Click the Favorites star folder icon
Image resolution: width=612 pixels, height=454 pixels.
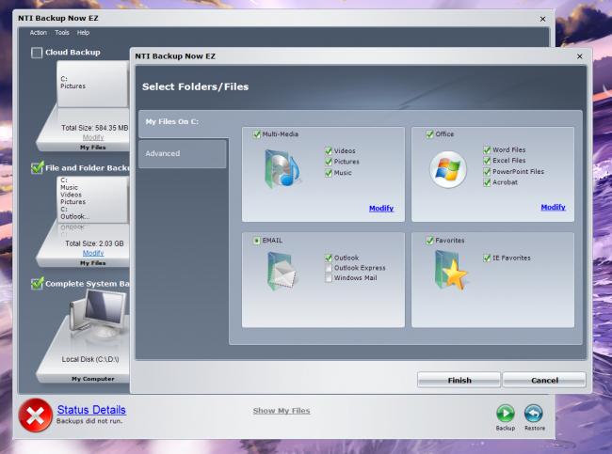451,270
